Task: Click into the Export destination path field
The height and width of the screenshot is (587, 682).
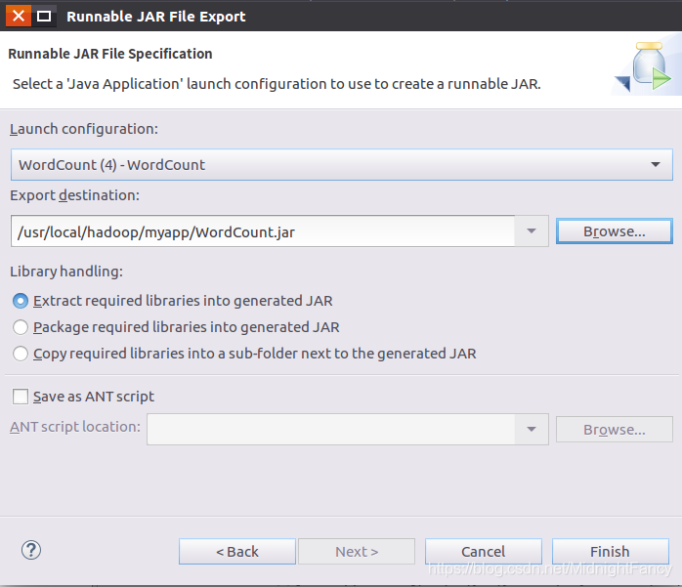Action: coord(263,231)
